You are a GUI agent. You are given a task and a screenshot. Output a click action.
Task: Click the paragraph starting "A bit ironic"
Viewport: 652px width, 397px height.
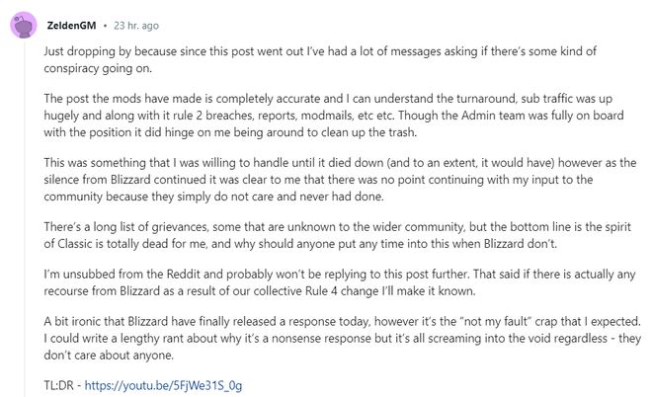tap(342, 338)
